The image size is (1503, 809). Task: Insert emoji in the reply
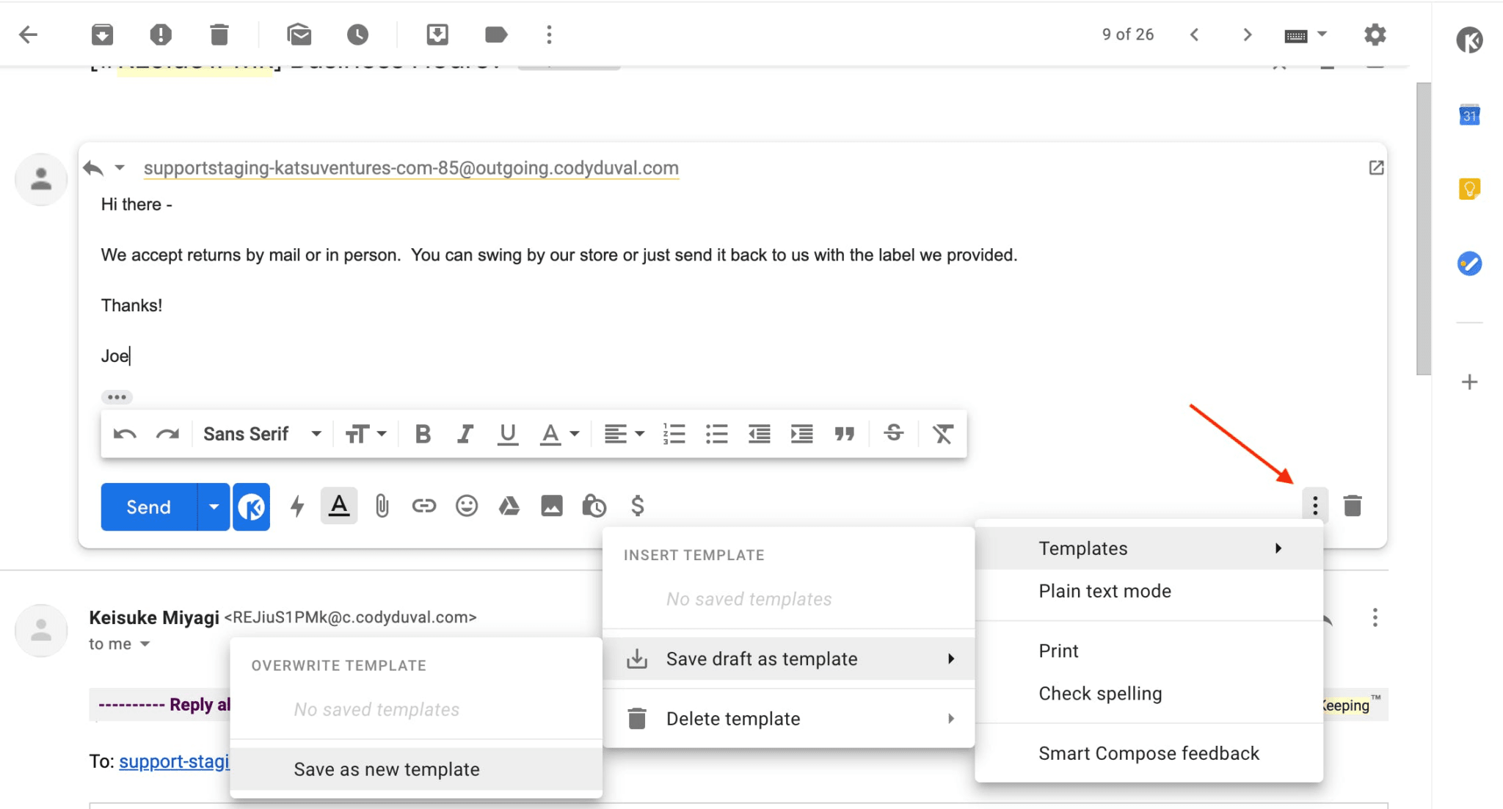466,506
